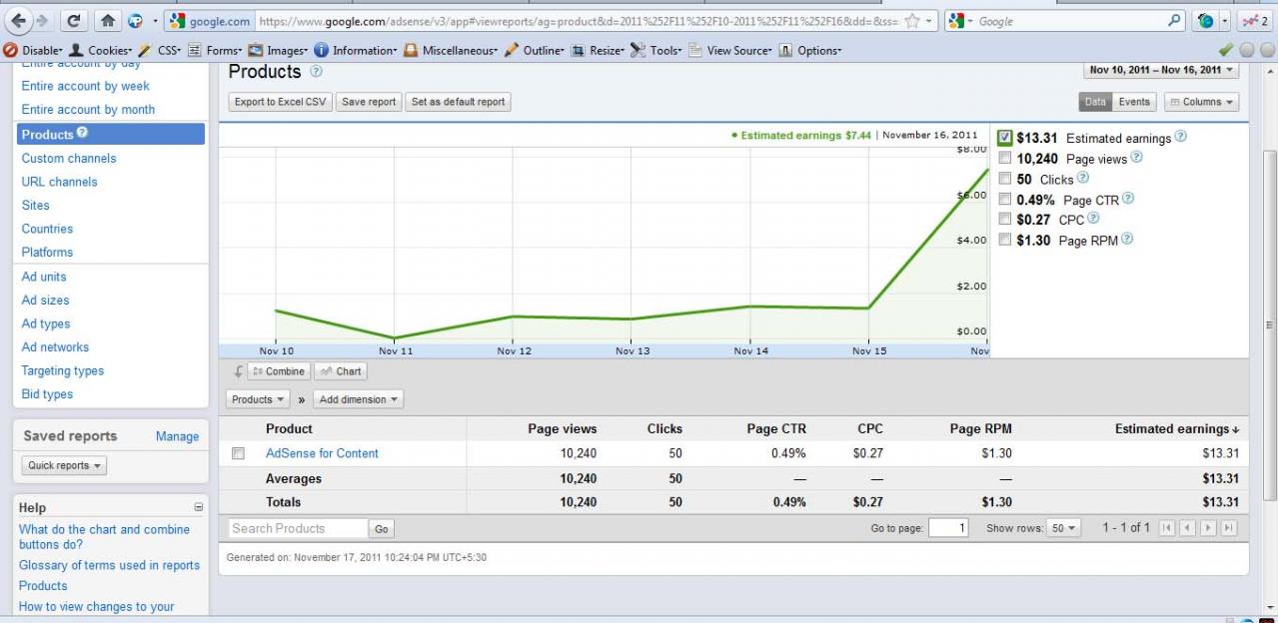Click into the Search Products field
The width and height of the screenshot is (1278, 623).
click(298, 528)
